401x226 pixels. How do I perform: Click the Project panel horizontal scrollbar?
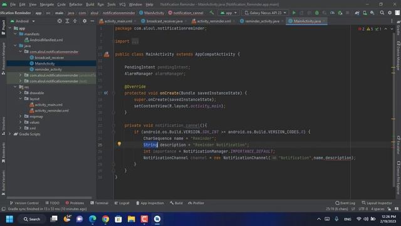[x=49, y=198]
